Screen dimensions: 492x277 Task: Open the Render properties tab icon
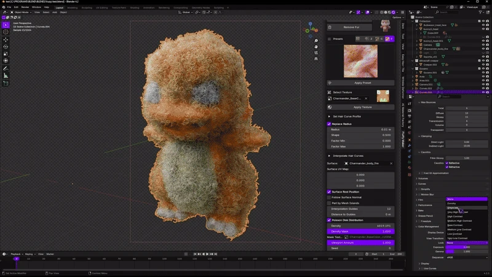[410, 111]
